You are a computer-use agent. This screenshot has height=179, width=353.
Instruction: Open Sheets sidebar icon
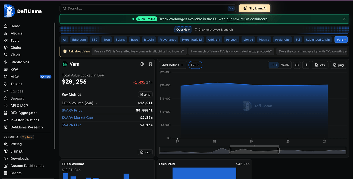coord(6,173)
